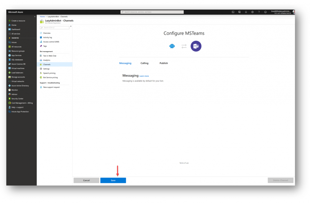Image resolution: width=310 pixels, height=203 pixels.
Task: Open Speech priming
Action: pos(49,73)
